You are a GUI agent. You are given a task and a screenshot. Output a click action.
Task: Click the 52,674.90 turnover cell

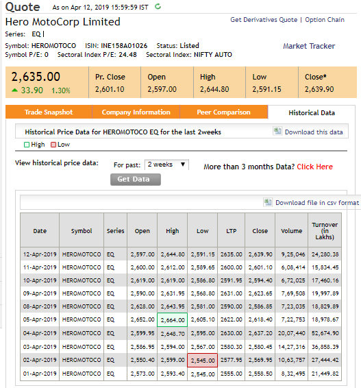[x=325, y=333]
